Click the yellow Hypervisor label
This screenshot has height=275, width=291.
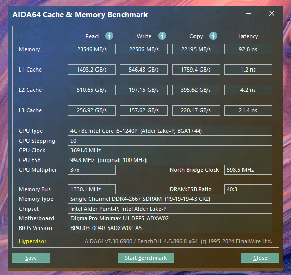click(33, 241)
